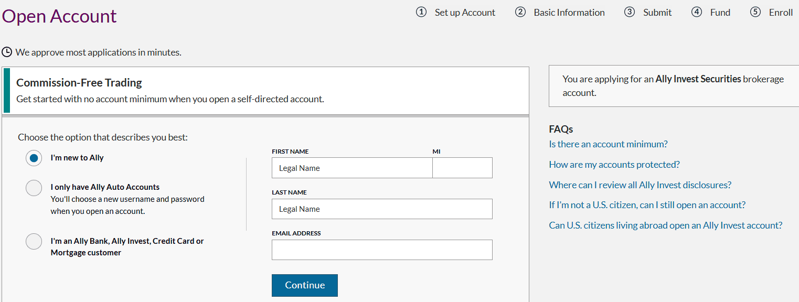Click the MI input field
The width and height of the screenshot is (799, 302).
pos(462,168)
